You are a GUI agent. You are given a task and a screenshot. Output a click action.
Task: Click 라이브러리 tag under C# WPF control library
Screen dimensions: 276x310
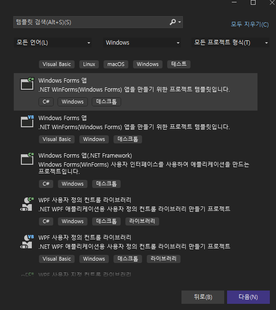(x=142, y=221)
